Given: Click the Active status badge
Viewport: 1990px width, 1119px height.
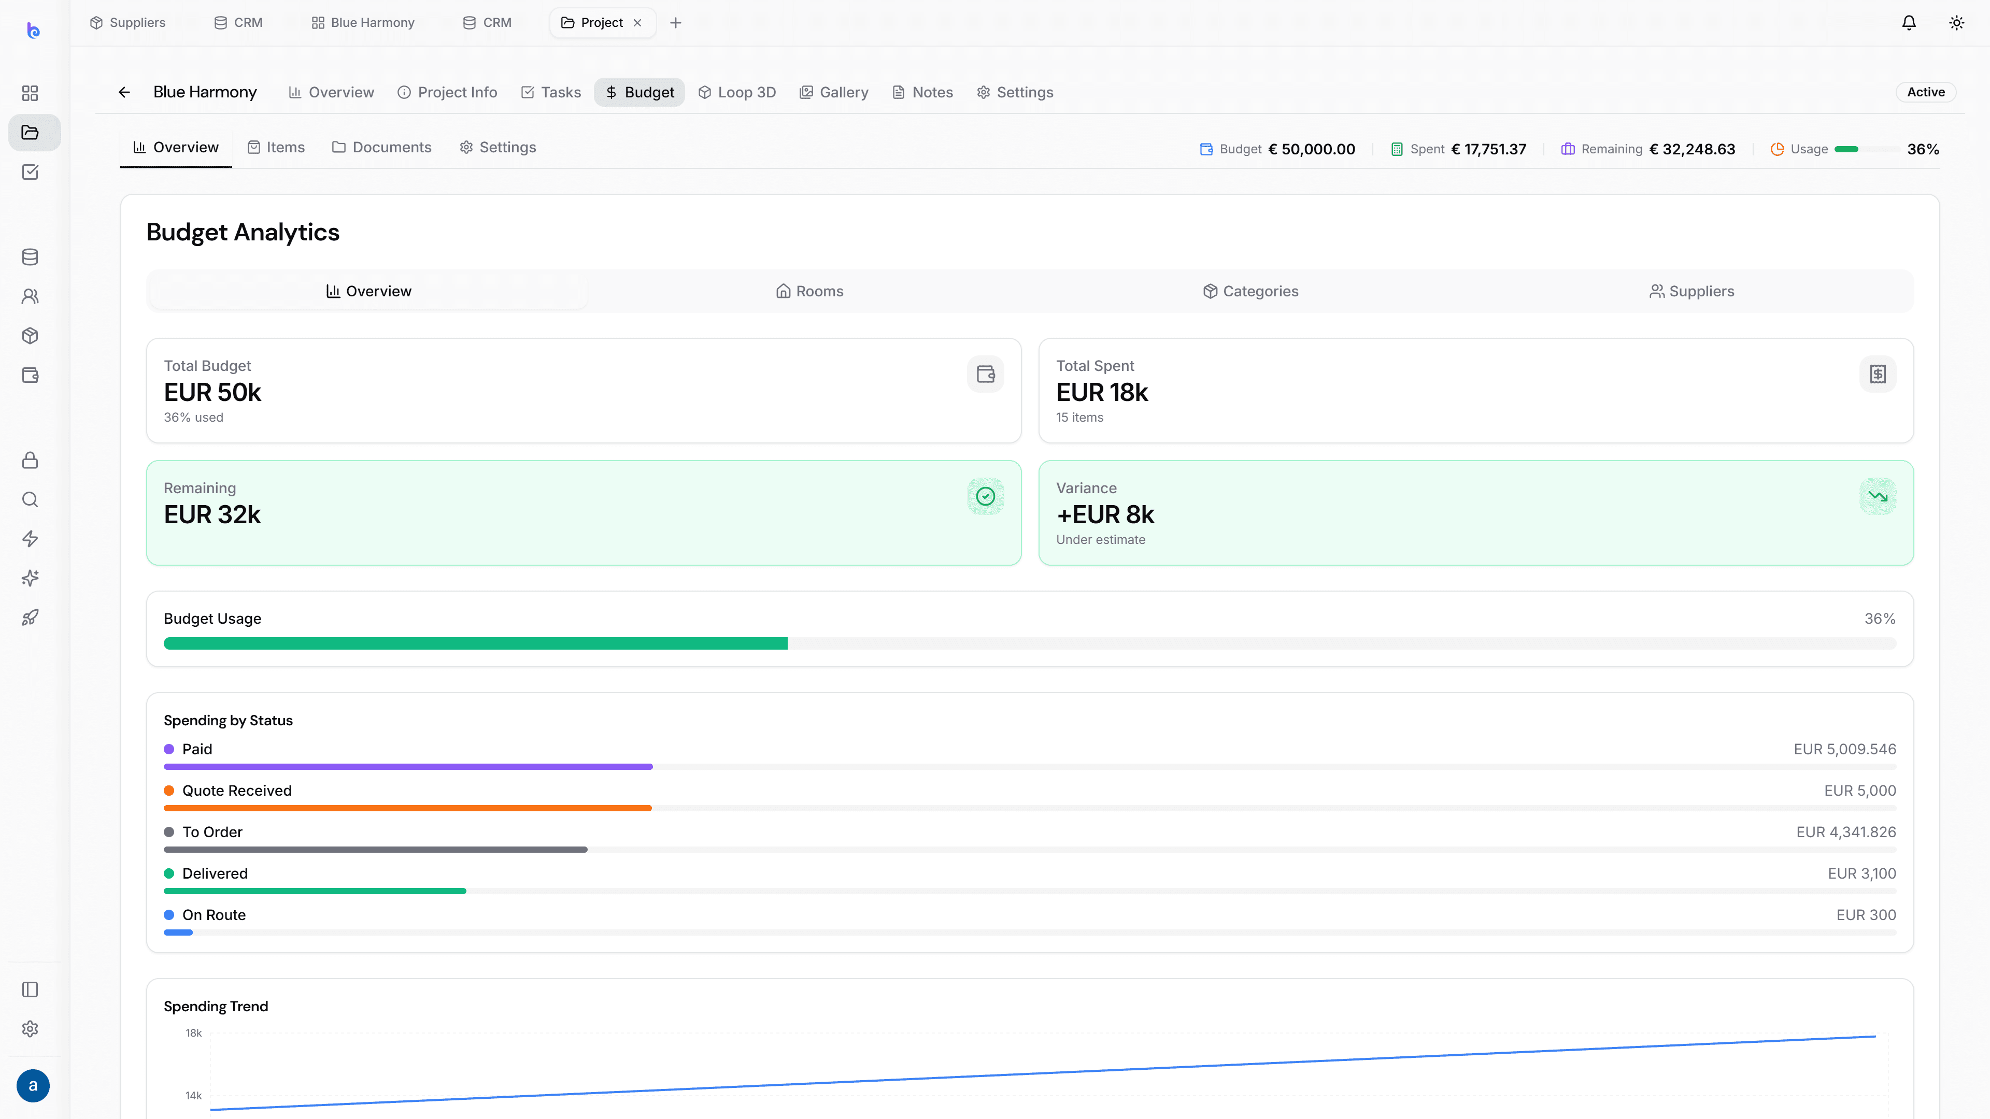Looking at the screenshot, I should tap(1926, 93).
